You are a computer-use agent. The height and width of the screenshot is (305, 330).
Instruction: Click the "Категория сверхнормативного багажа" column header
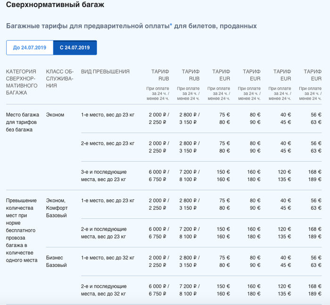pyautogui.click(x=21, y=82)
